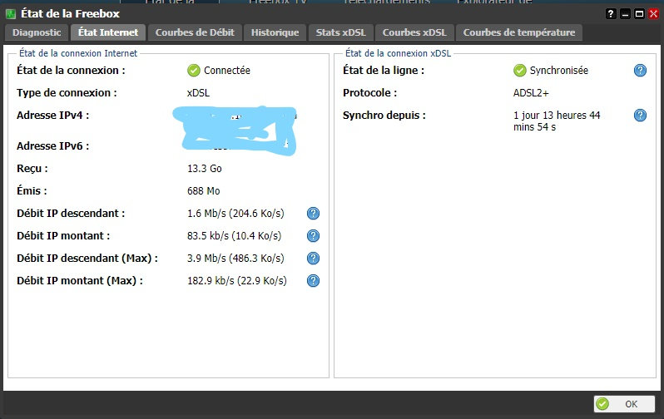Screen dimensions: 664x419
Task: Minimize the État de la Freebox window
Action: pos(625,14)
